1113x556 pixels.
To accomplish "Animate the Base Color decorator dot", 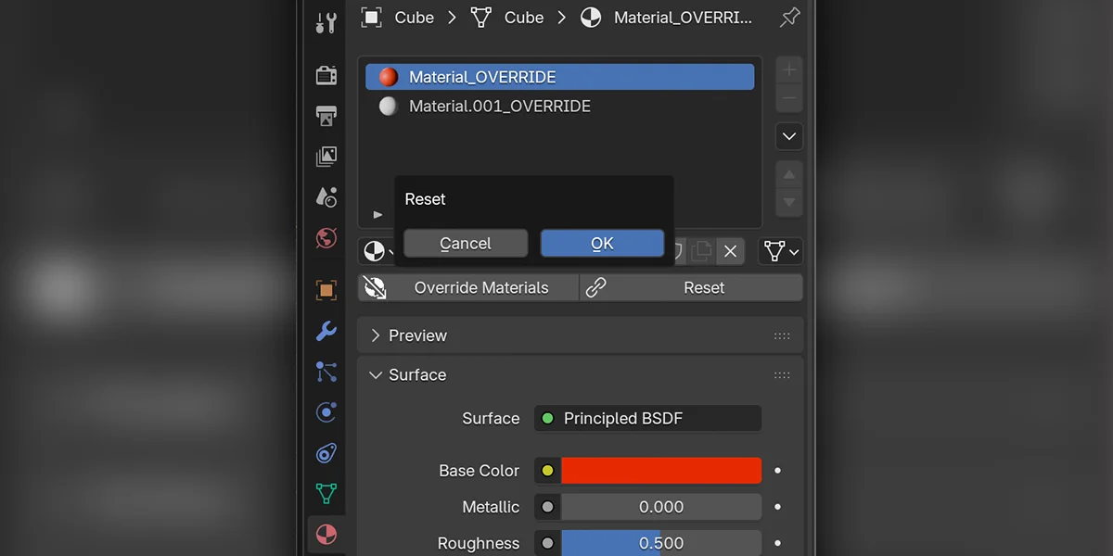I will coord(777,471).
